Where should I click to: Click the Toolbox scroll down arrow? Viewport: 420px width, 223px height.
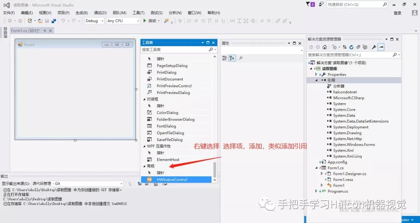[x=215, y=180]
